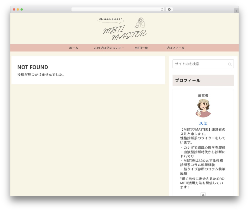
Task: Maximize the window with green button
Action: click(22, 10)
